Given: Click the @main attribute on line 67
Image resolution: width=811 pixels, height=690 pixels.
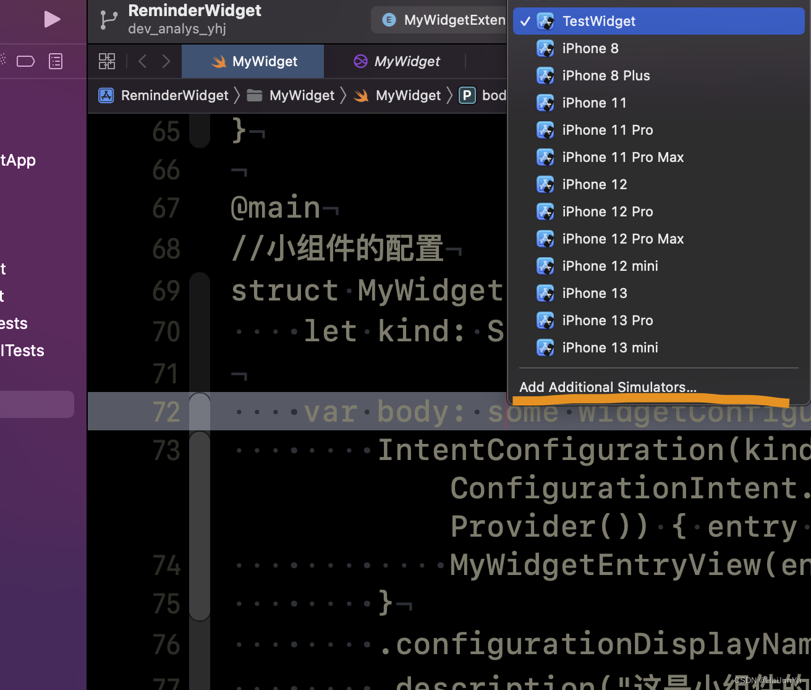Looking at the screenshot, I should 275,208.
